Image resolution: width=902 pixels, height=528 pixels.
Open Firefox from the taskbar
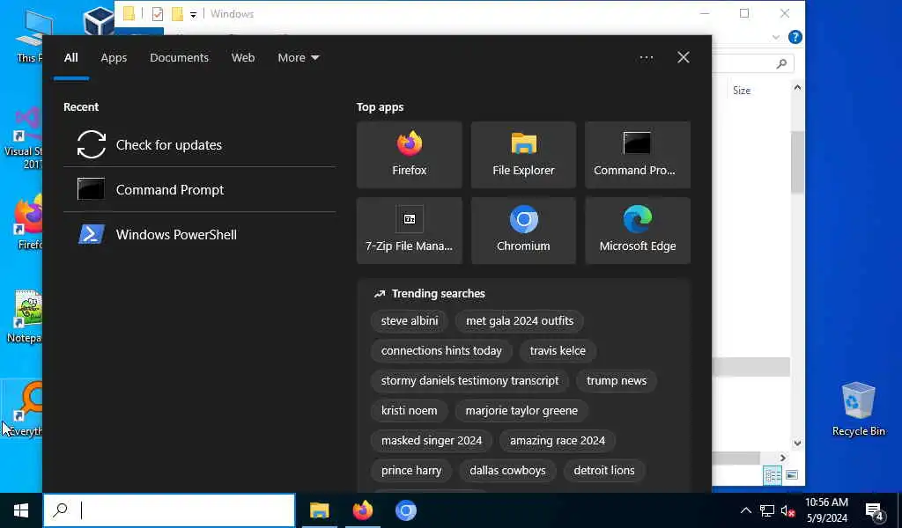362,510
